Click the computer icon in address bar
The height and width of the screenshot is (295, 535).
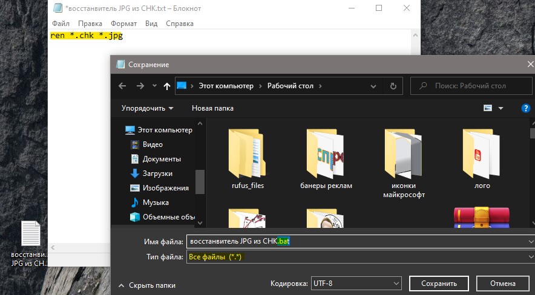[182, 85]
